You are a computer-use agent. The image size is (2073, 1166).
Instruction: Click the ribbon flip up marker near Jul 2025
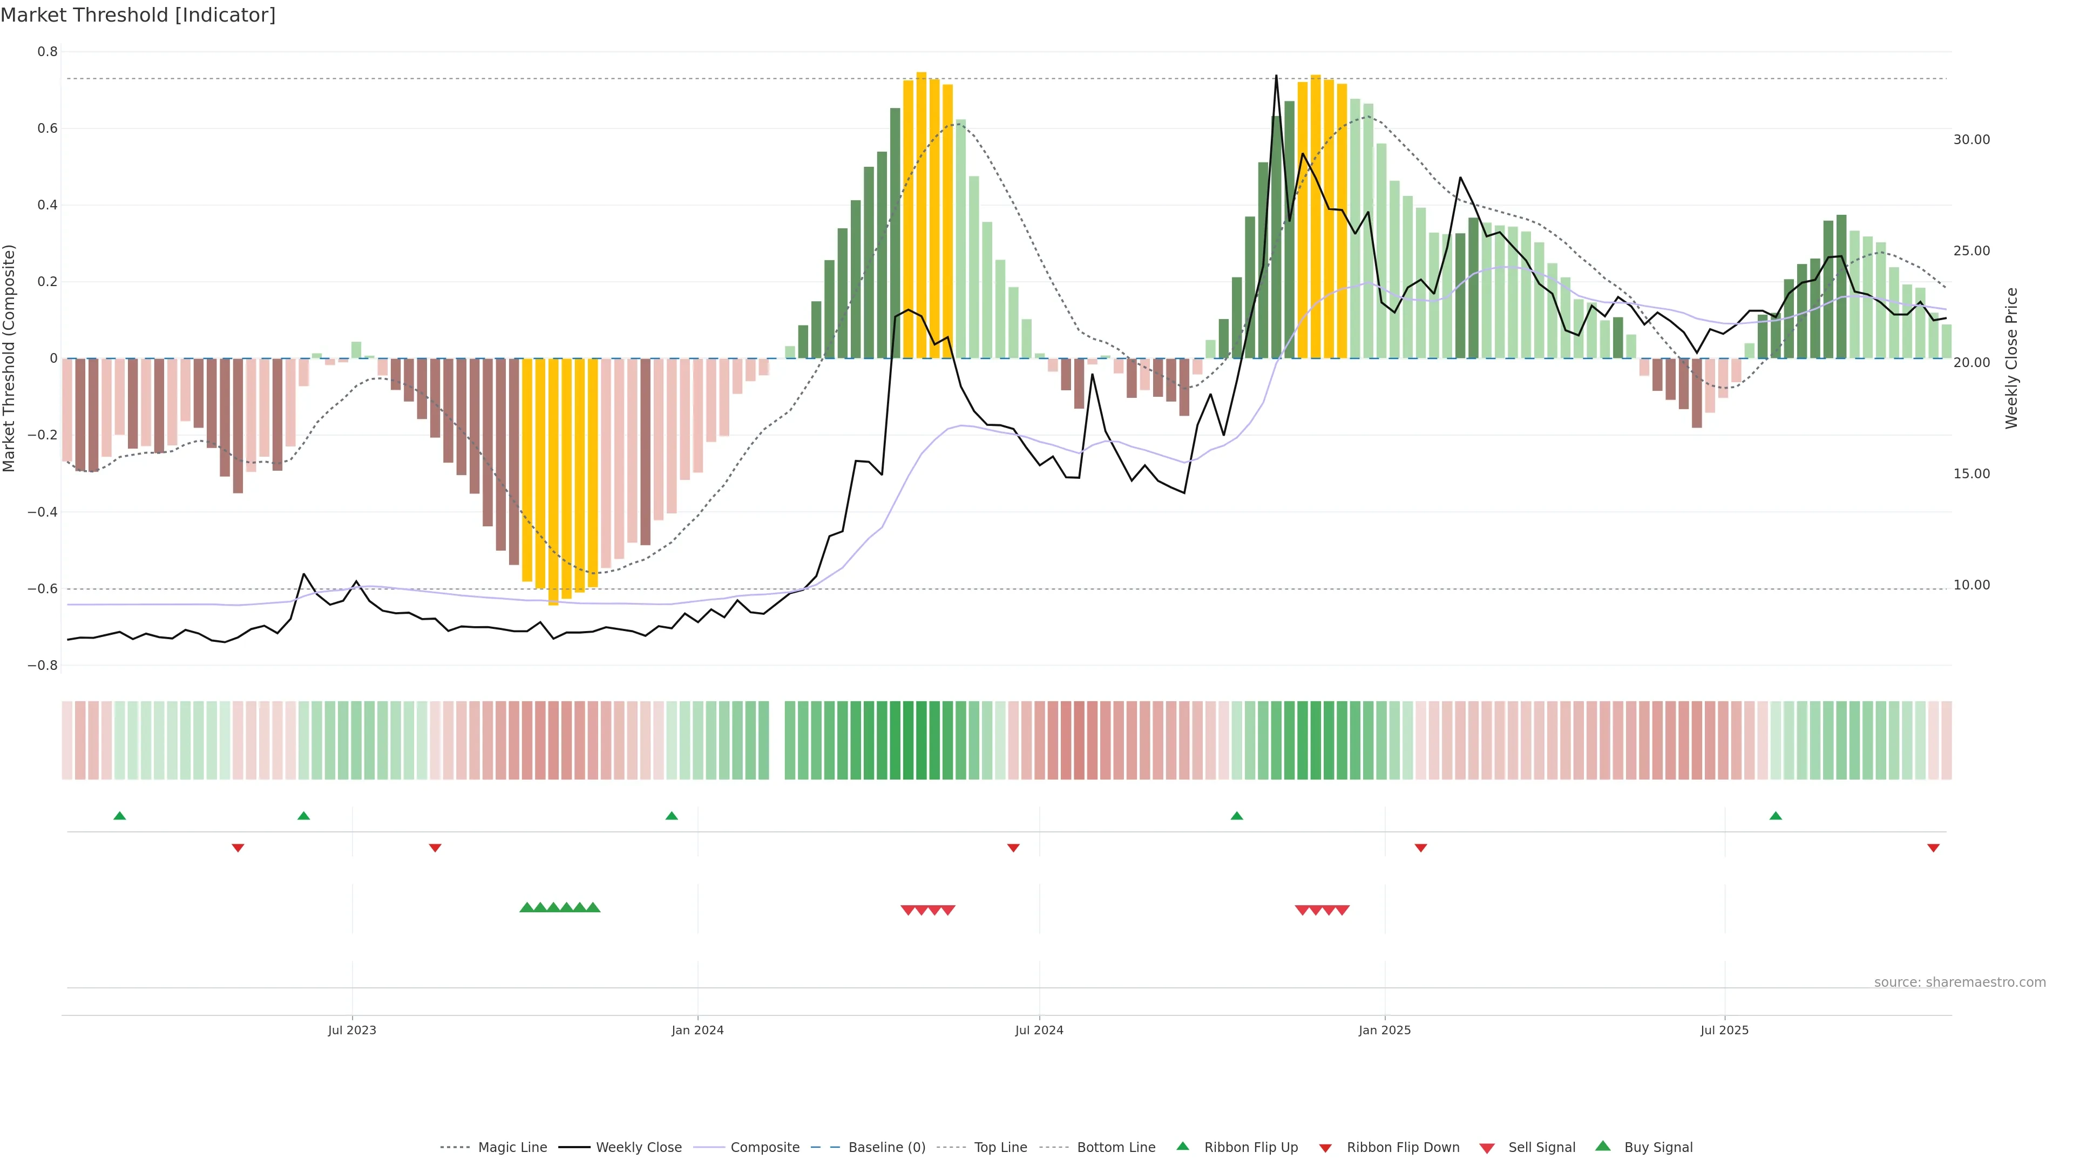pyautogui.click(x=1775, y=816)
